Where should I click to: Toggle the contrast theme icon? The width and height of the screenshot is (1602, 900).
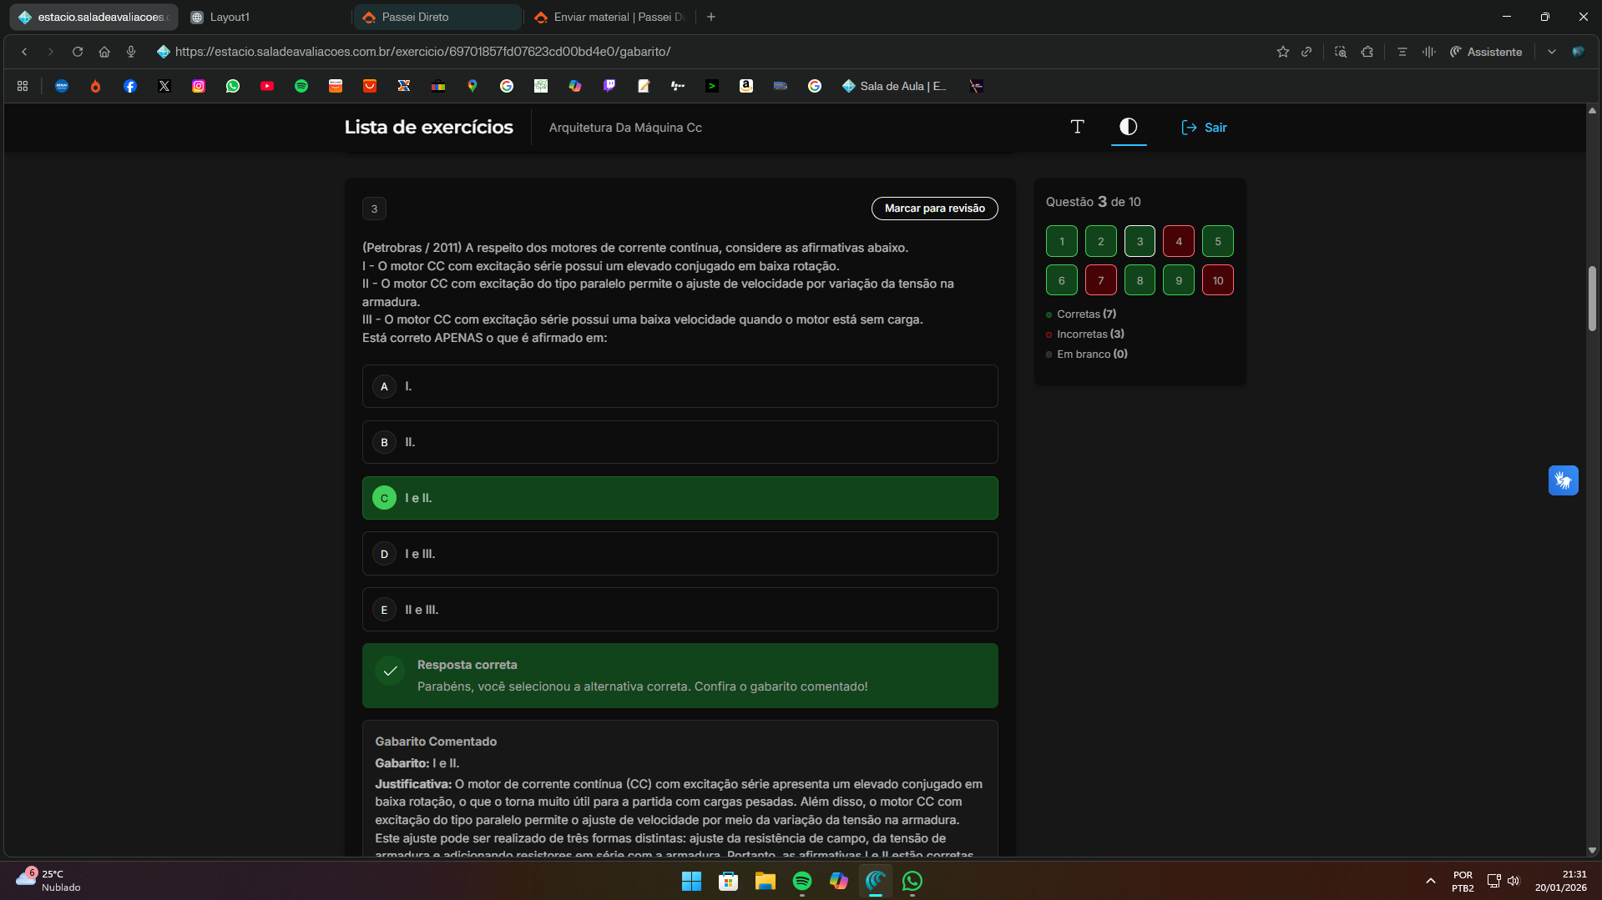pos(1128,127)
